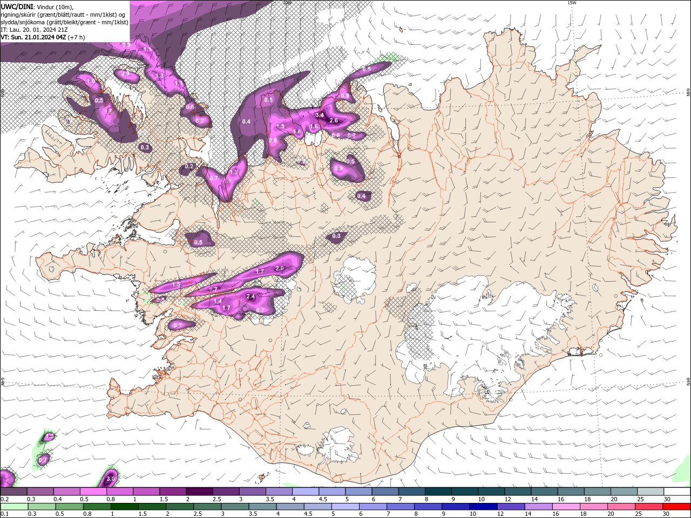The image size is (691, 518).
Task: Click the '0.2' value on the map
Action: pyautogui.click(x=189, y=166)
